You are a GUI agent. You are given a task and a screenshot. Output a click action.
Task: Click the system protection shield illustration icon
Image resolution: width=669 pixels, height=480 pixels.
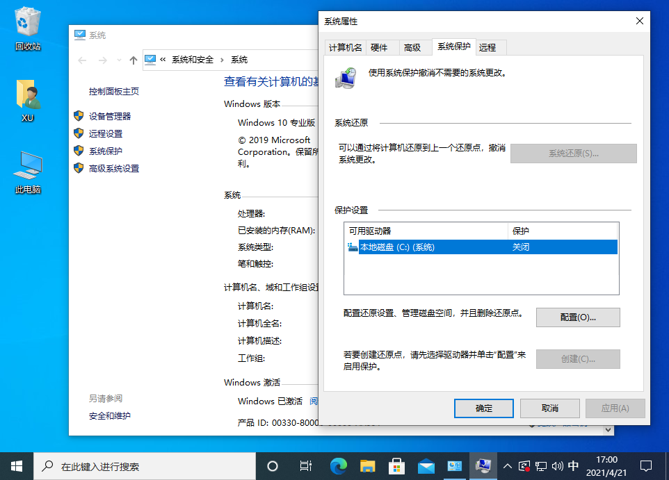pos(345,77)
